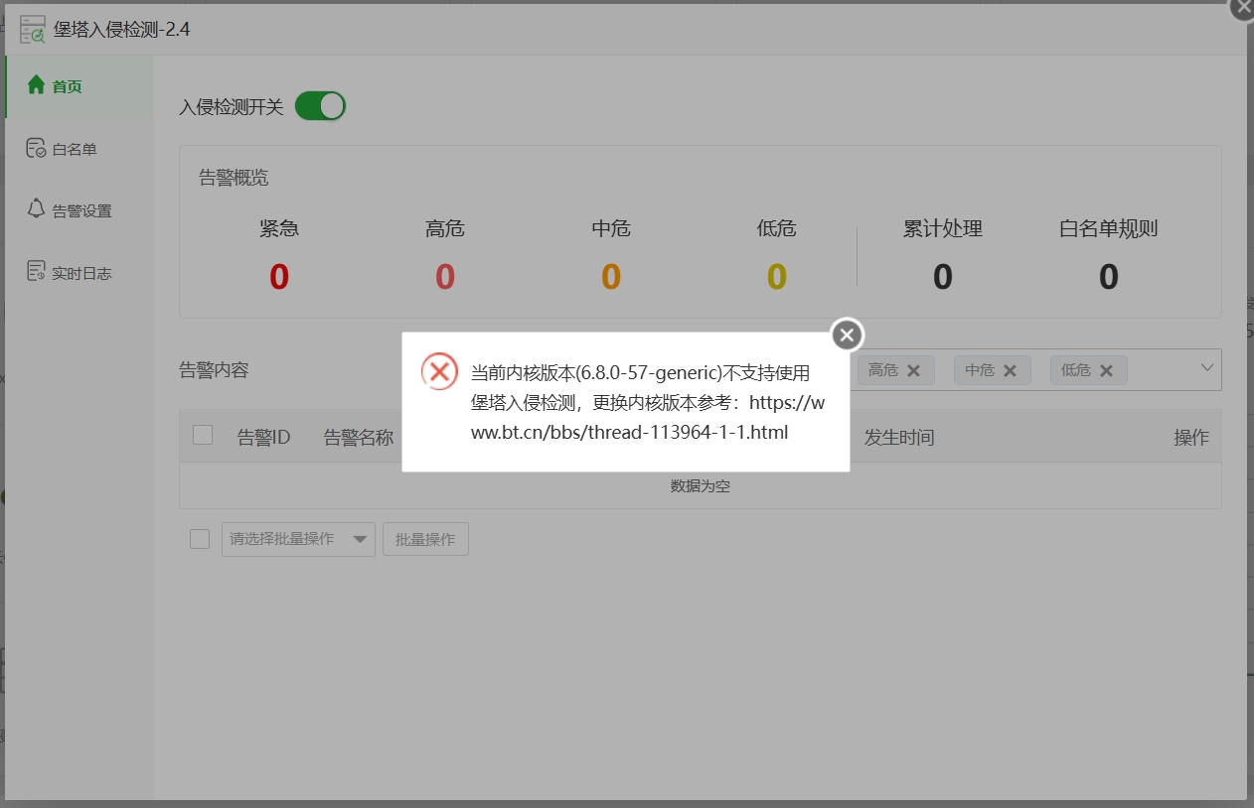Remove the 高危 filter tag
1254x808 pixels.
pos(914,370)
